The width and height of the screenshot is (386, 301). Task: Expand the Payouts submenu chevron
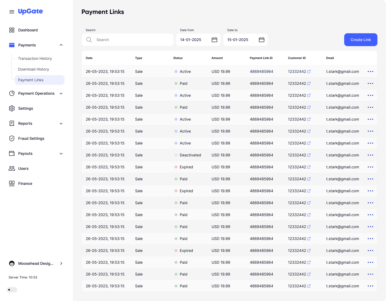61,153
